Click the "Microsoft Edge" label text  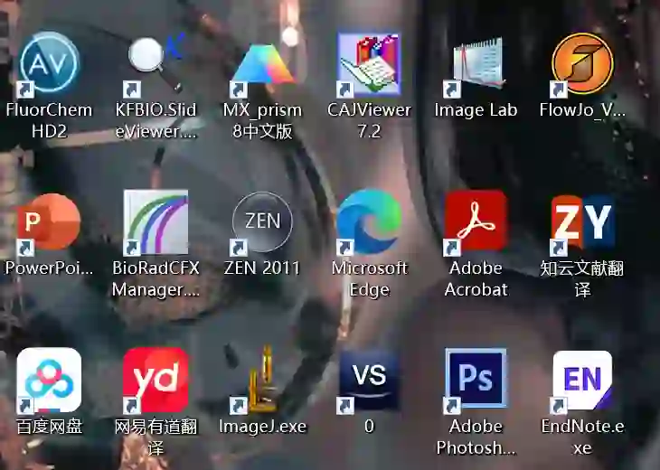(x=369, y=279)
